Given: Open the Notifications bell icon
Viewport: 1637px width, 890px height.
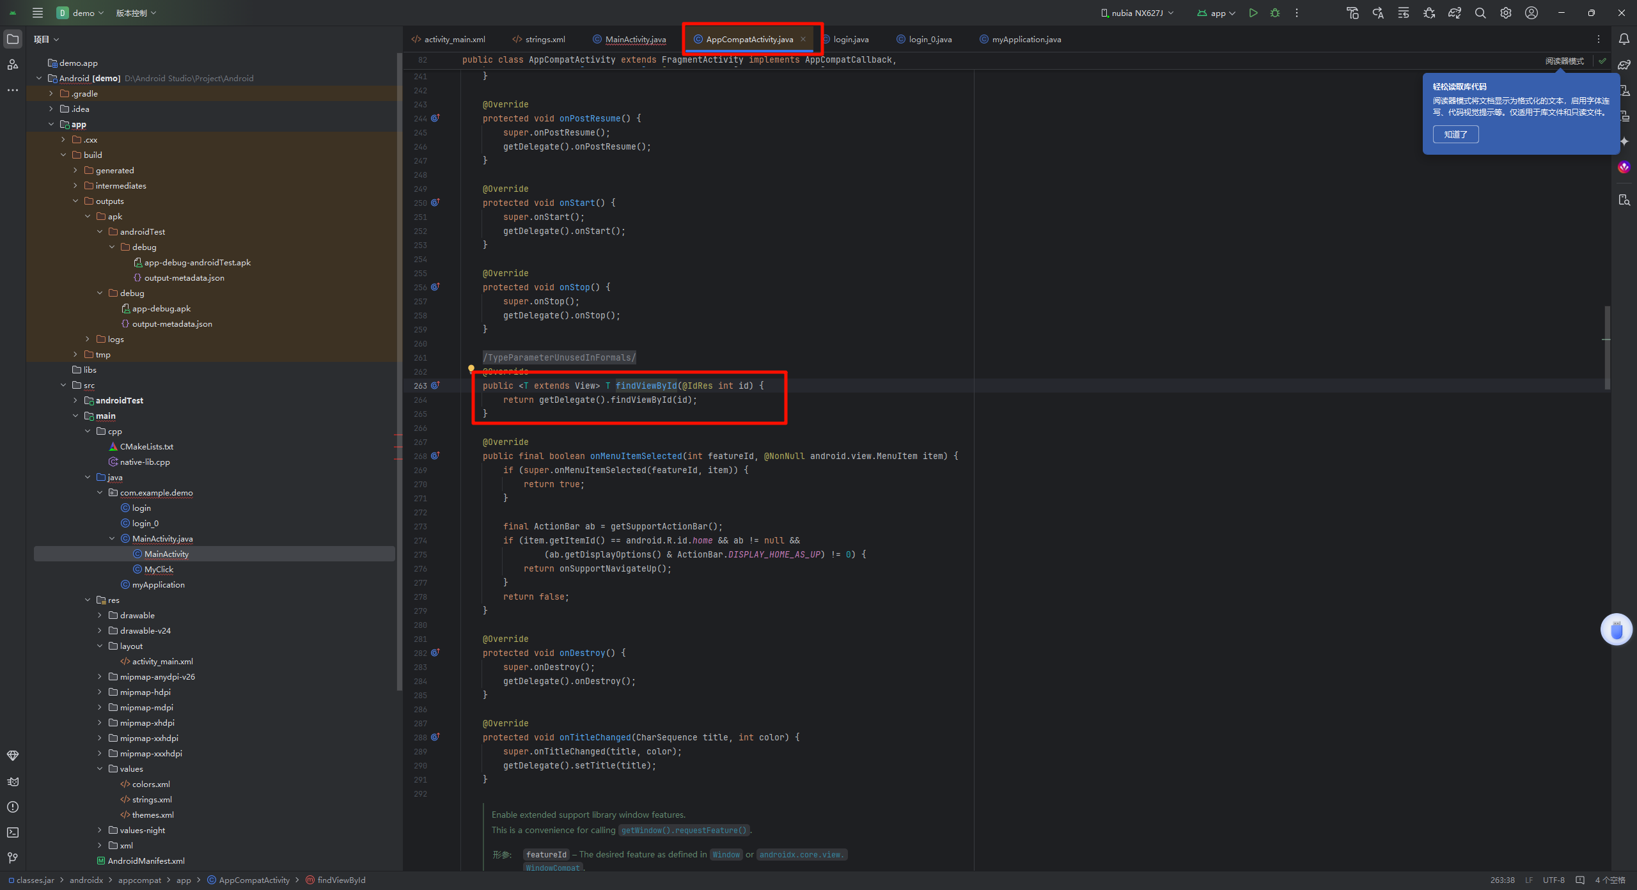Looking at the screenshot, I should pos(1624,39).
